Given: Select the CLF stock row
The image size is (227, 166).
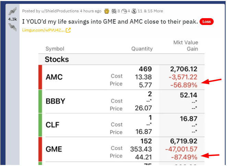Looking at the screenshot, I should click(121, 125).
